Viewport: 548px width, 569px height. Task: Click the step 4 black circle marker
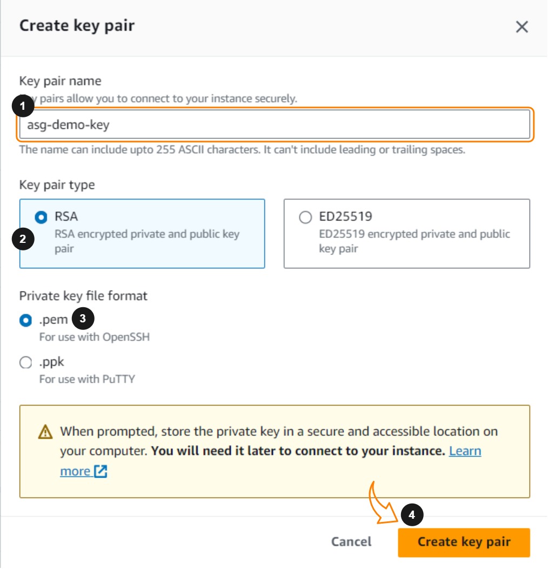pos(412,515)
